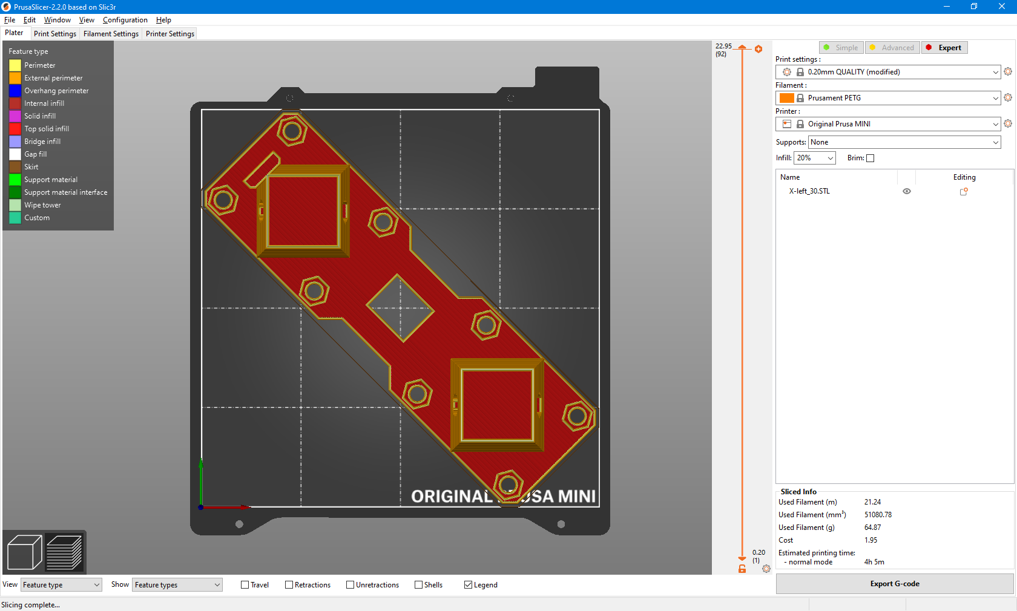The width and height of the screenshot is (1017, 611).
Task: Click the Used Filament (mm³) value 51080.78
Action: (878, 515)
